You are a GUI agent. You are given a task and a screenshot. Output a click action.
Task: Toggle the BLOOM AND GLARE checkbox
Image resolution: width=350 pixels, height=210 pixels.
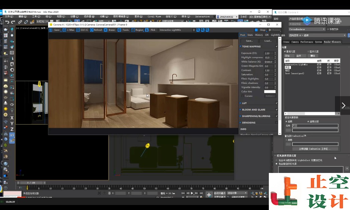click(277, 110)
